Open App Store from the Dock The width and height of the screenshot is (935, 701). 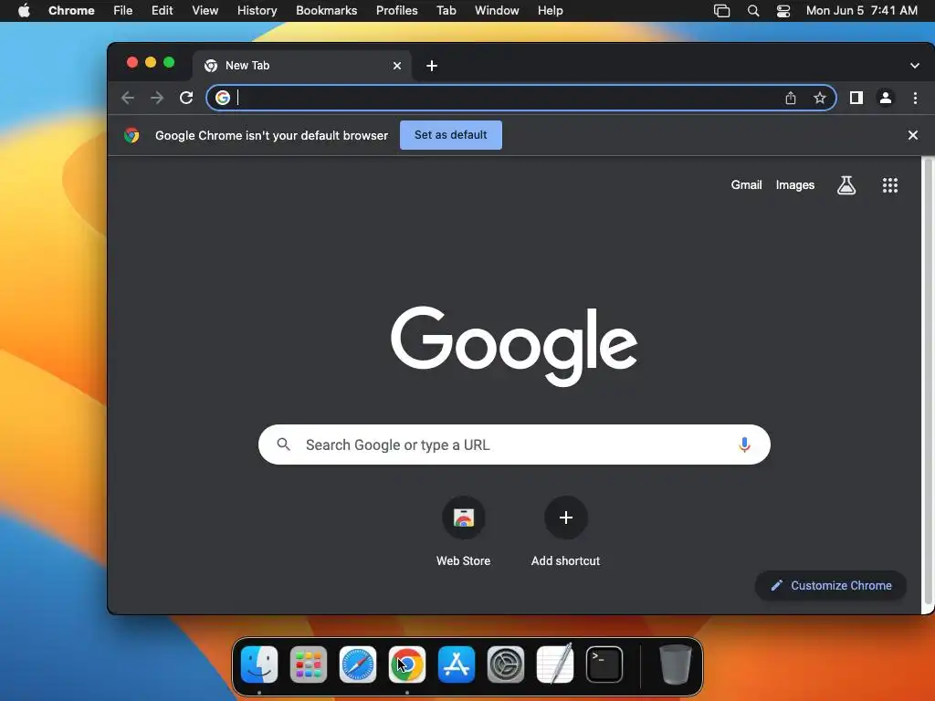[457, 664]
